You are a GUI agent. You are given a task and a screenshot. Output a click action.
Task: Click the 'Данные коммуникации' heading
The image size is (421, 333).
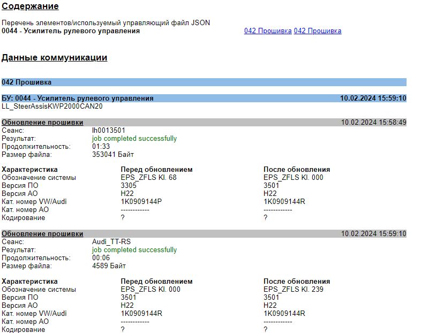(x=54, y=57)
